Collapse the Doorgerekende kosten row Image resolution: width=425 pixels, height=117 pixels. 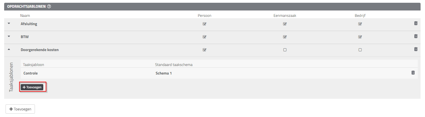[x=9, y=49]
